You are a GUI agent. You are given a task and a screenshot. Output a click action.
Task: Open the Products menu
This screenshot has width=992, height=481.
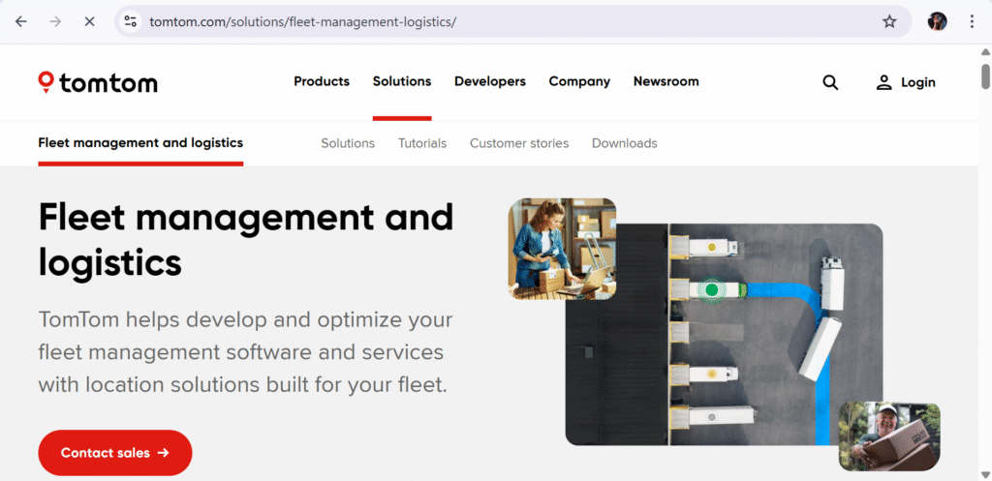(322, 81)
